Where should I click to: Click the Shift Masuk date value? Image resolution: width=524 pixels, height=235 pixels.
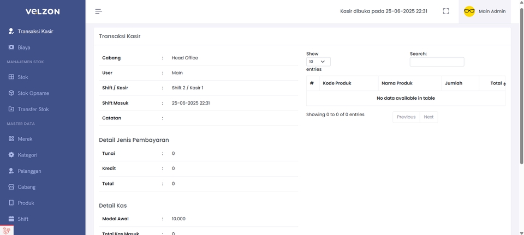click(x=191, y=103)
